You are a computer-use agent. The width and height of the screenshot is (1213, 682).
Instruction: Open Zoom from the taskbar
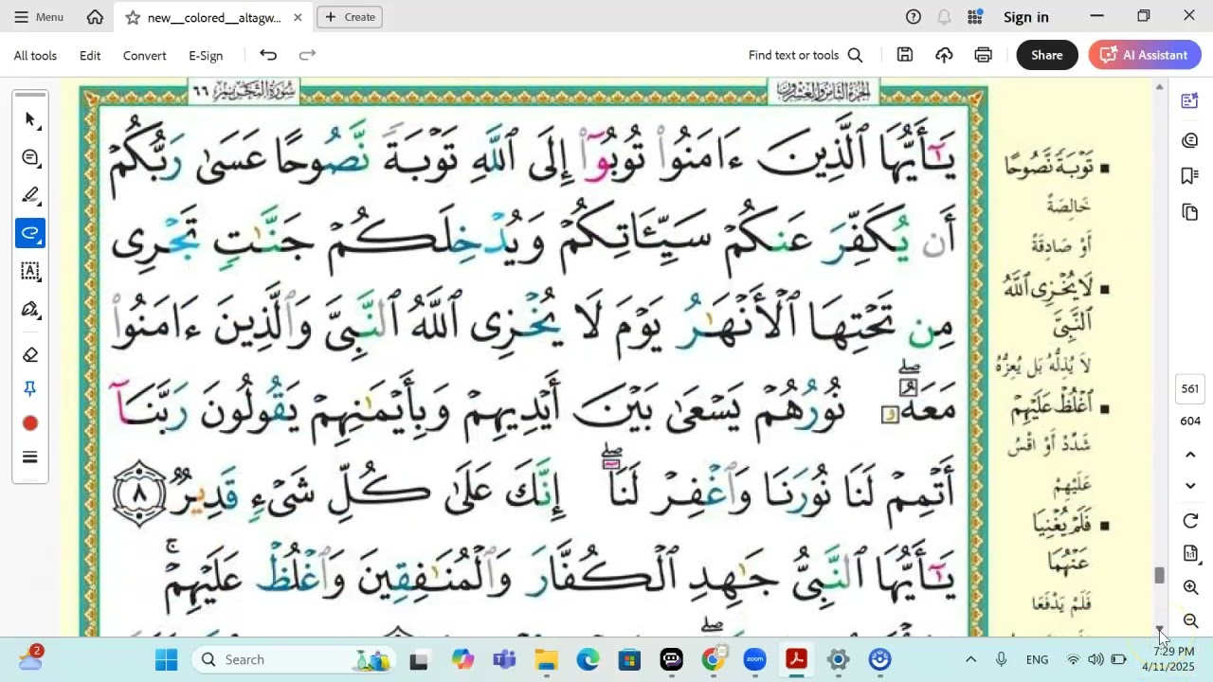click(x=754, y=659)
